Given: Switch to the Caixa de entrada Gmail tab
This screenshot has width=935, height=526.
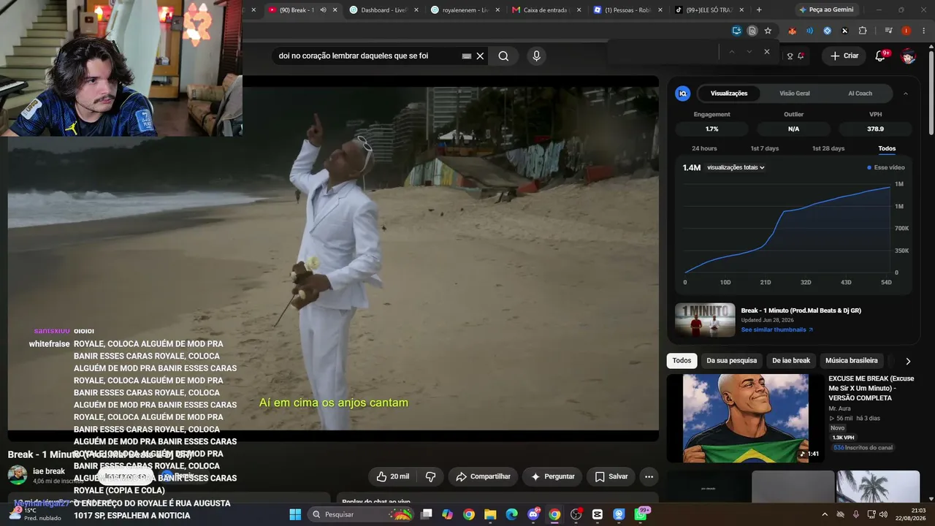Looking at the screenshot, I should 546,10.
